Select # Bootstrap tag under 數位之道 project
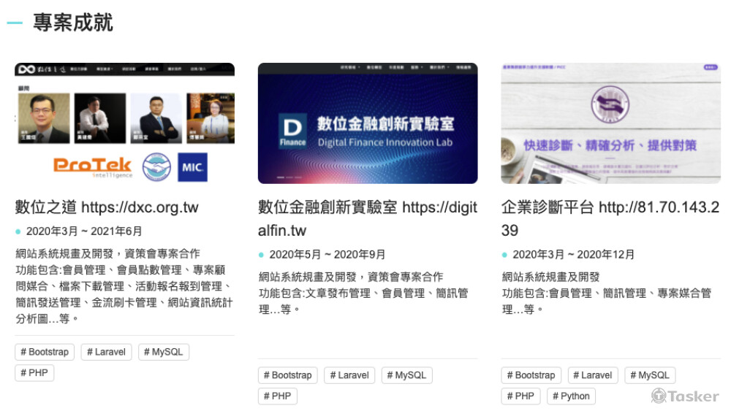731x411 pixels. [x=45, y=352]
